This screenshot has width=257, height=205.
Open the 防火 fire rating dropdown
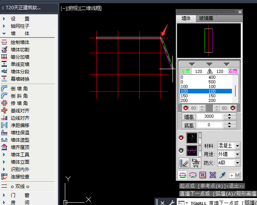(237, 163)
